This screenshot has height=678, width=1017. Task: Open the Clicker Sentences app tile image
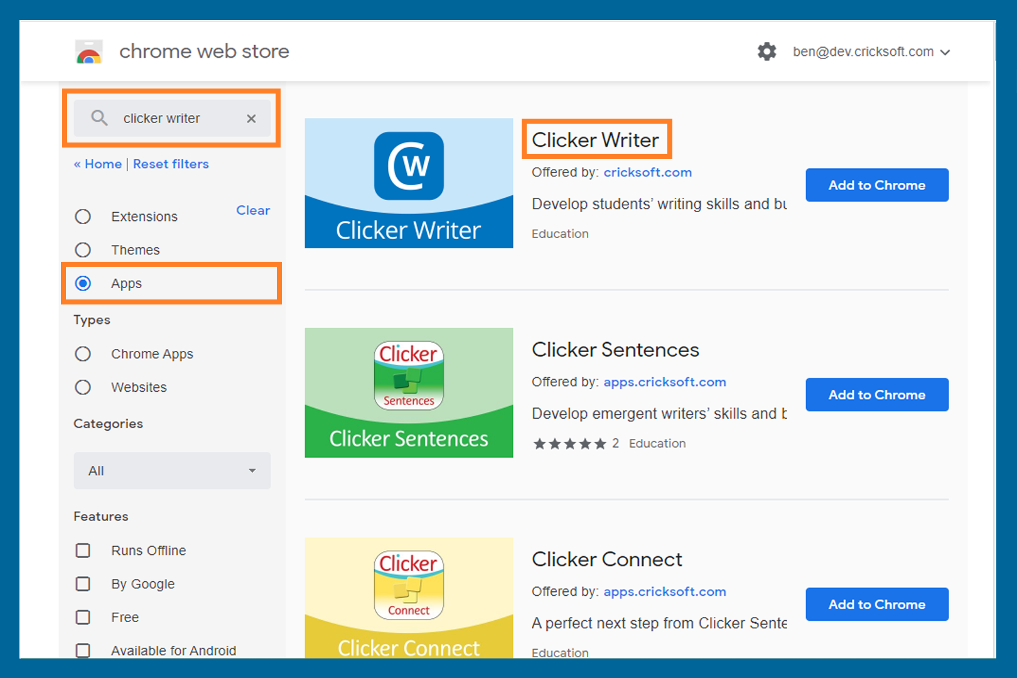(409, 393)
